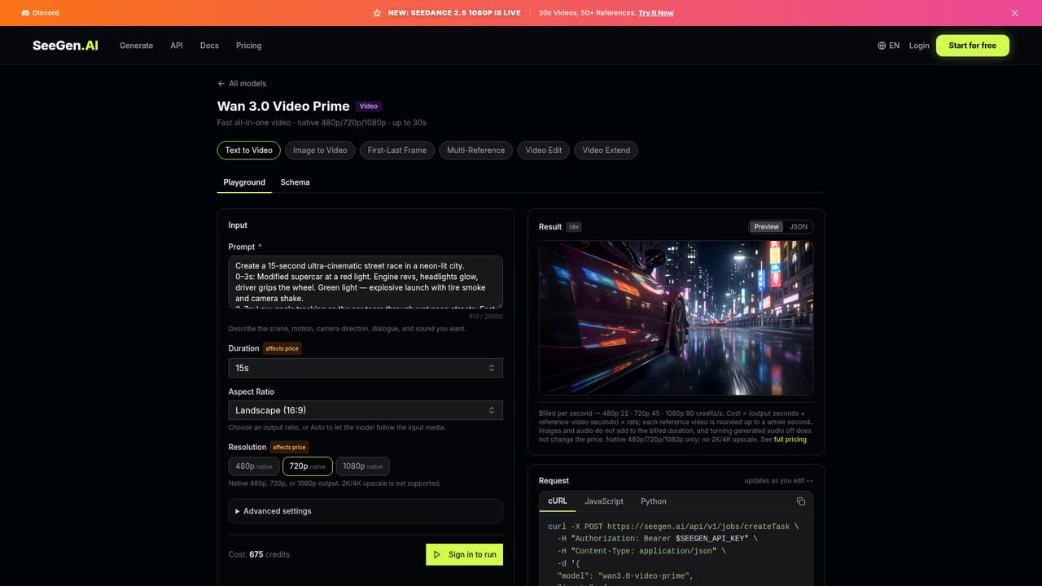Click the globe language icon
This screenshot has width=1042, height=586.
click(x=882, y=46)
